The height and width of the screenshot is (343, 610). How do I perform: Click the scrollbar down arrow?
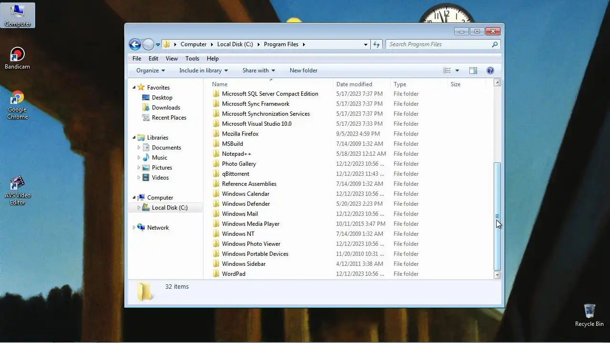tap(498, 275)
